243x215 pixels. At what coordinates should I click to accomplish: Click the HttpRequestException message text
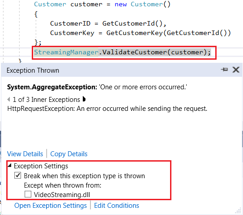(107, 109)
